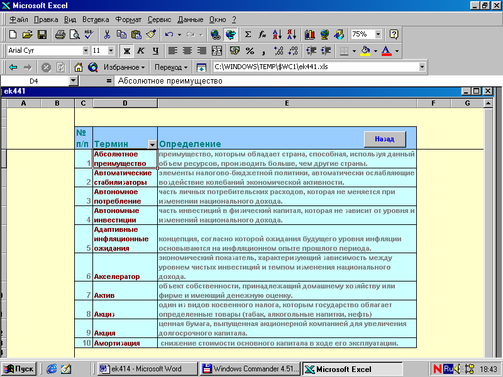Open the Вставка menu
The height and width of the screenshot is (377, 503).
tap(96, 19)
